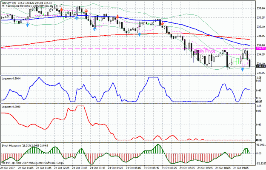Click the Daily Pivot label
The image size is (266, 170).
(205, 51)
